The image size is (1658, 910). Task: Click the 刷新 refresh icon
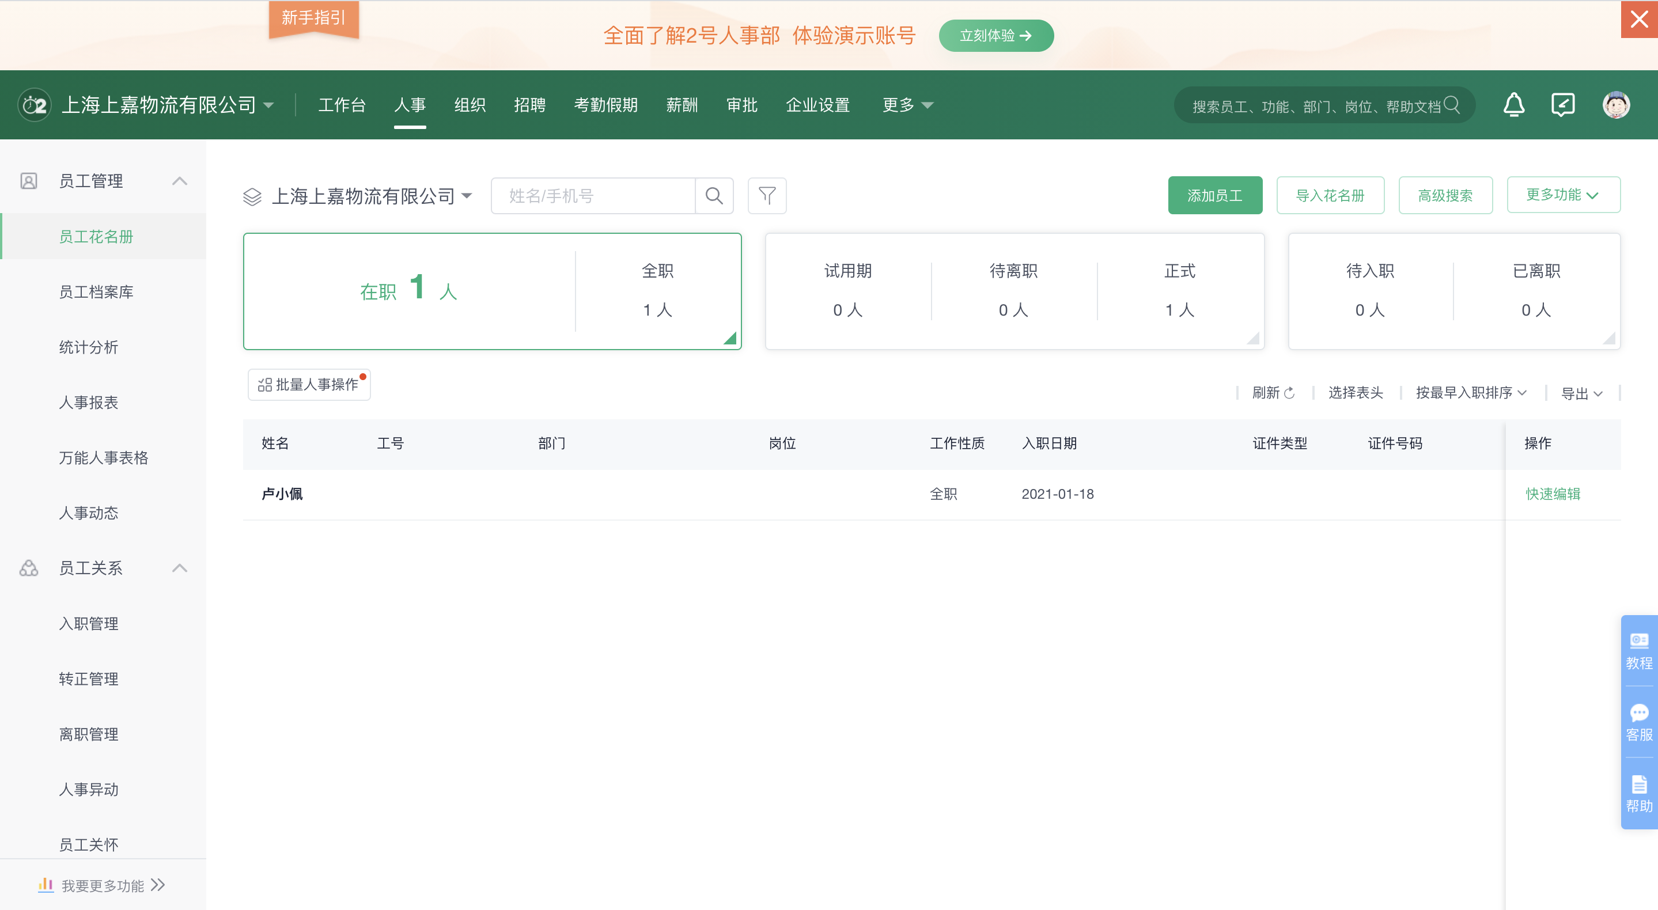click(x=1289, y=393)
